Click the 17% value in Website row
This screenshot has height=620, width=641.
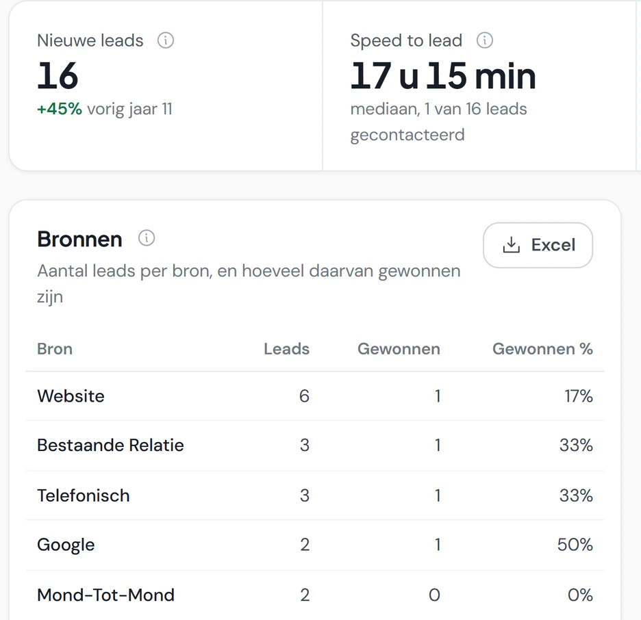pos(579,396)
